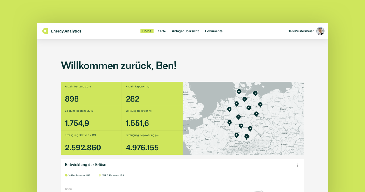Select the southernmost map pin near Stuttgart
365x192 pixels.
click(237, 135)
